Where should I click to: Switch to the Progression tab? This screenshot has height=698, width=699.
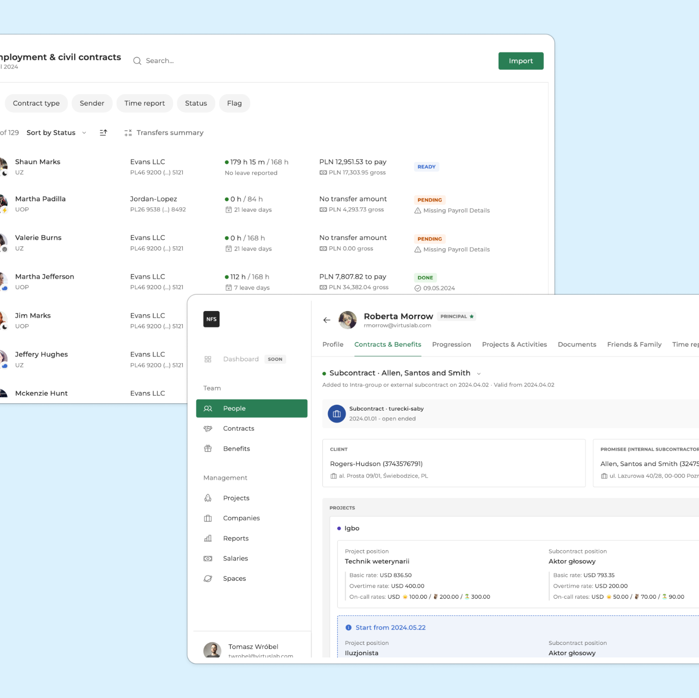[451, 345]
